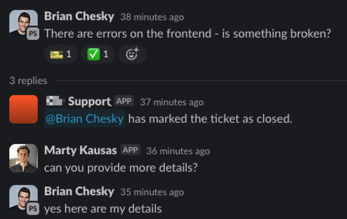Click the "35 minutes ago" timestamp

pyautogui.click(x=152, y=192)
